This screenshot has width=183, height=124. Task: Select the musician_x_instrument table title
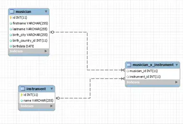pyautogui.click(x=153, y=65)
